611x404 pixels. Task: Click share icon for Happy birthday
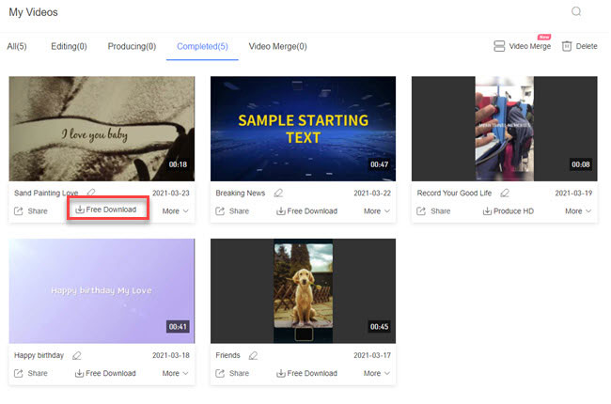coord(18,373)
